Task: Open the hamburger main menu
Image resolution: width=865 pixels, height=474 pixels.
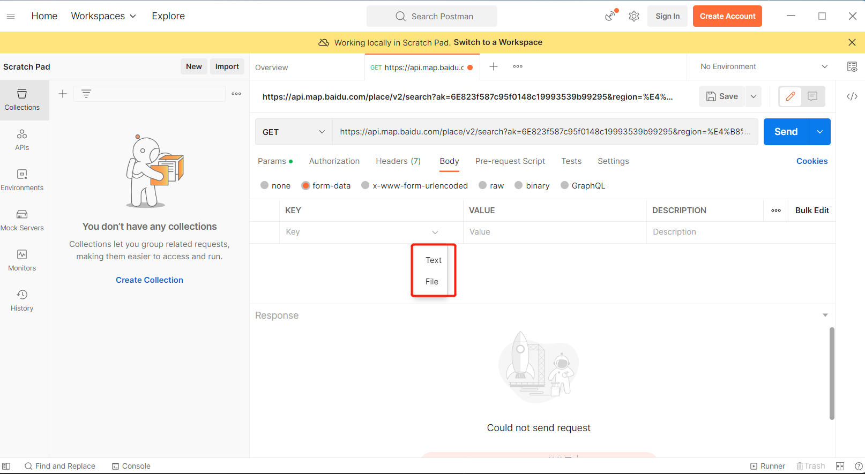Action: 11,16
